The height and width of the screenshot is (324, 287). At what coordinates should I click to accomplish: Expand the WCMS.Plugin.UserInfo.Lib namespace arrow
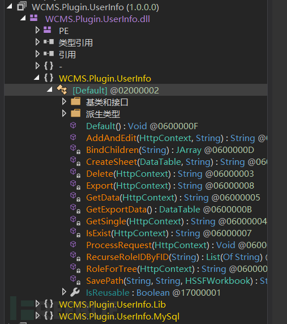(x=37, y=304)
